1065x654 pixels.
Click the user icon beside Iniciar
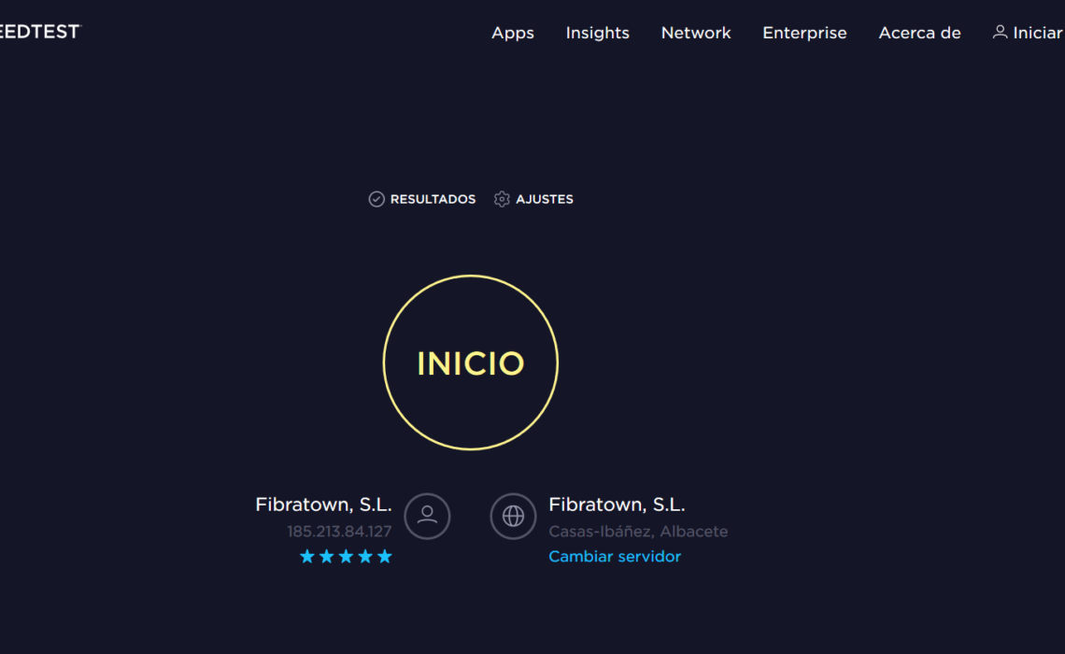coord(1000,32)
